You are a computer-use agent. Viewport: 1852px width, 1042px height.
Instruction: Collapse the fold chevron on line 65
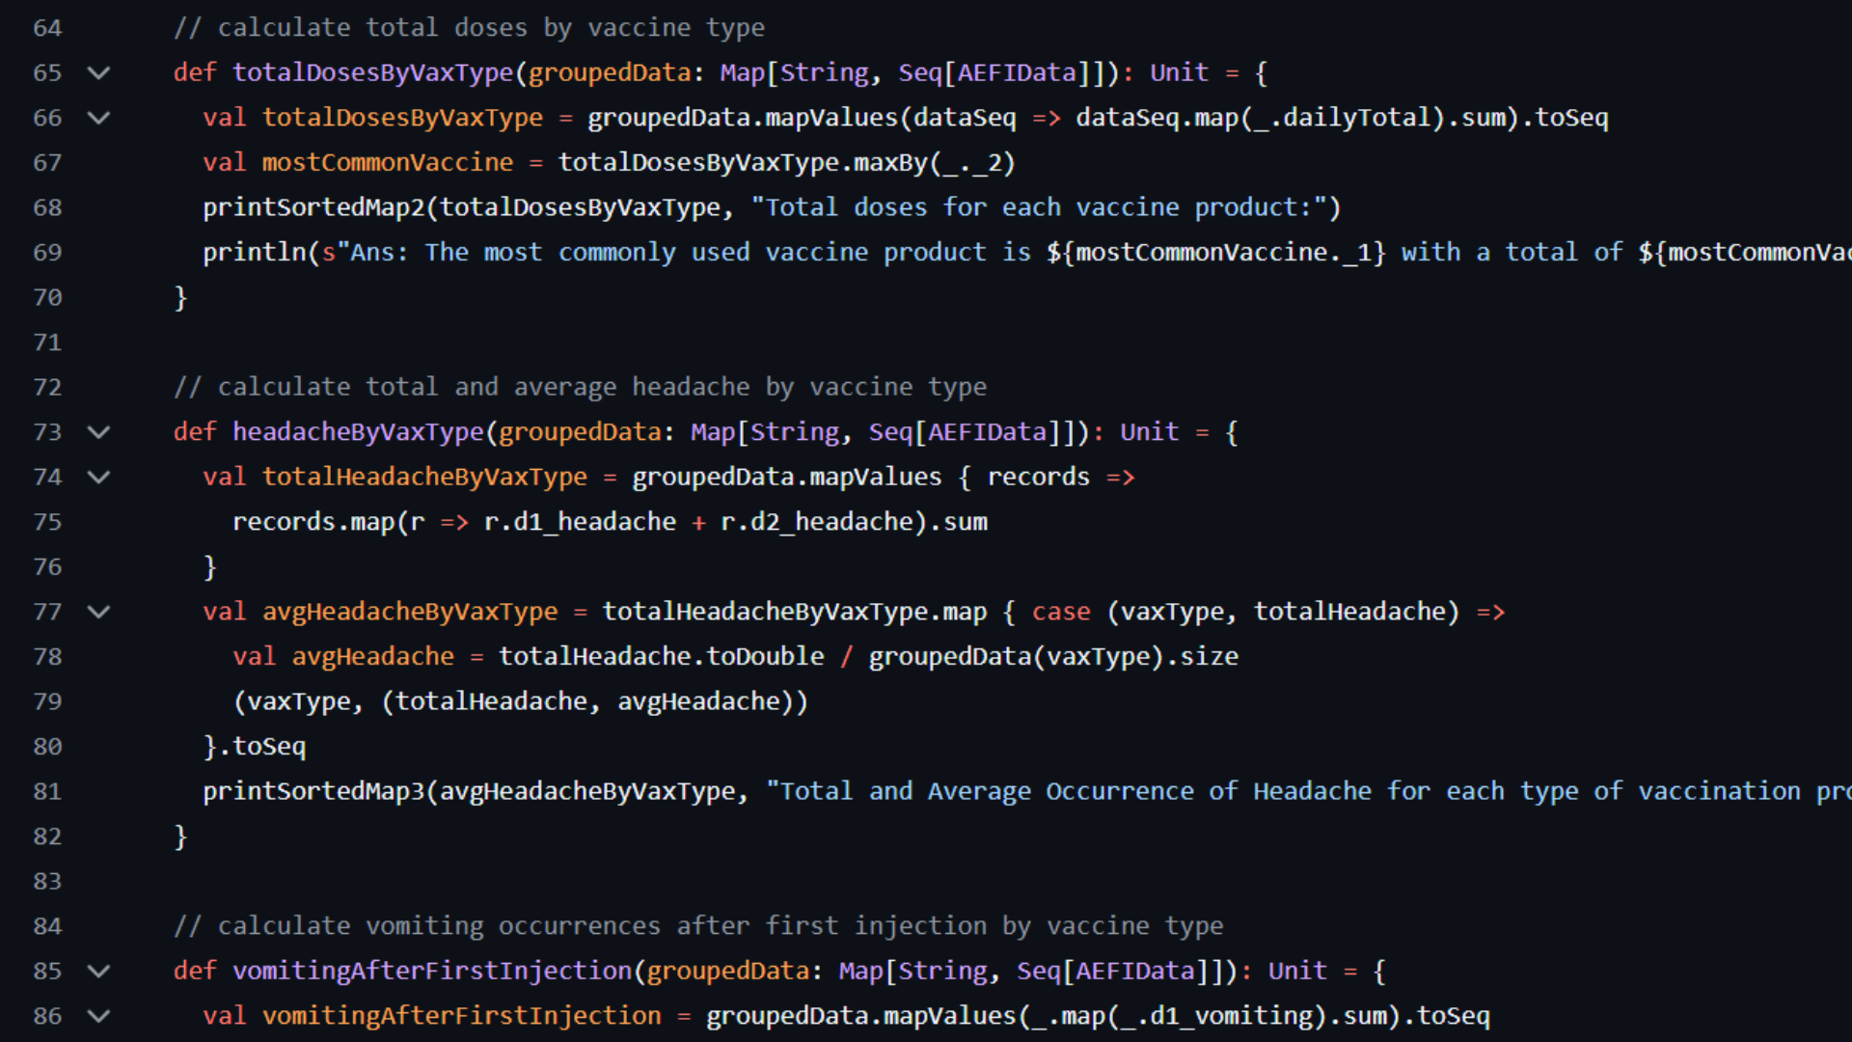(x=98, y=73)
